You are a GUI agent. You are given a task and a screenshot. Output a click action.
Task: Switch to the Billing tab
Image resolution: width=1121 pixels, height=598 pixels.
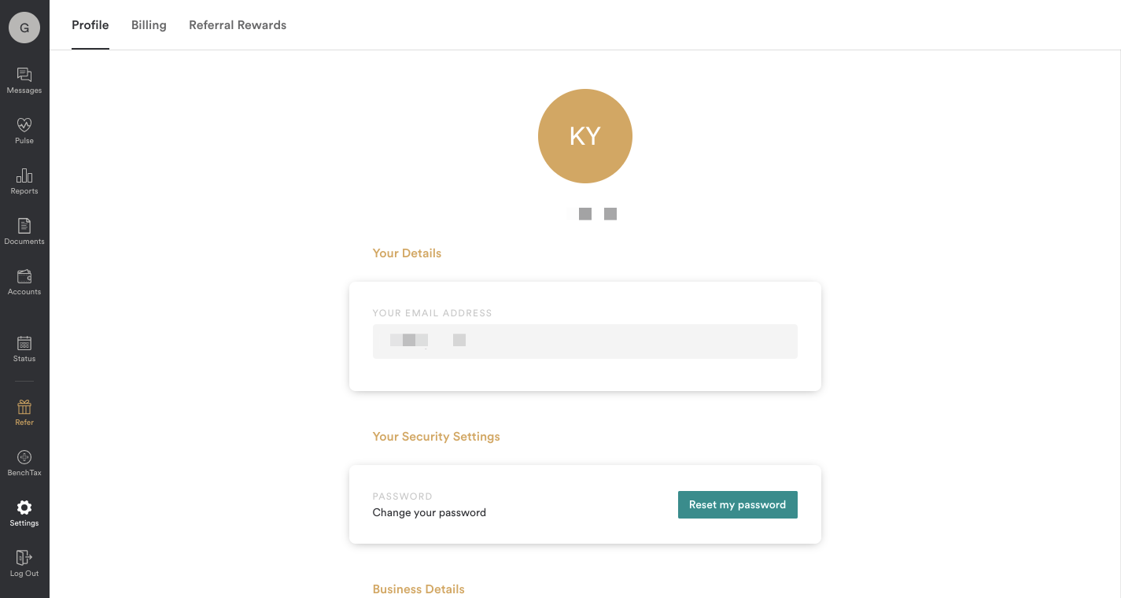(149, 25)
